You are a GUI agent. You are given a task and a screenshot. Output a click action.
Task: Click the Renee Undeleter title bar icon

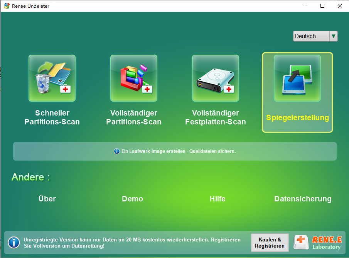pos(7,6)
